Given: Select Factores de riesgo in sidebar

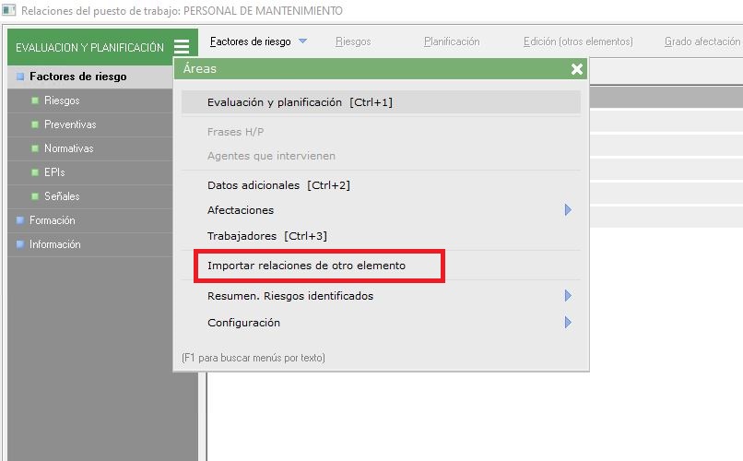Looking at the screenshot, I should click(77, 77).
